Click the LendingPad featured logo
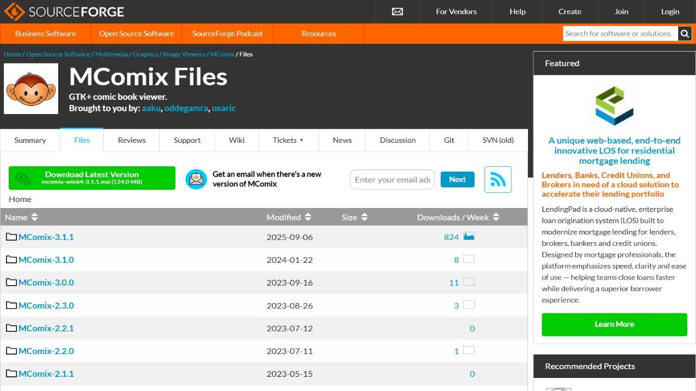Image resolution: width=696 pixels, height=391 pixels. [614, 105]
